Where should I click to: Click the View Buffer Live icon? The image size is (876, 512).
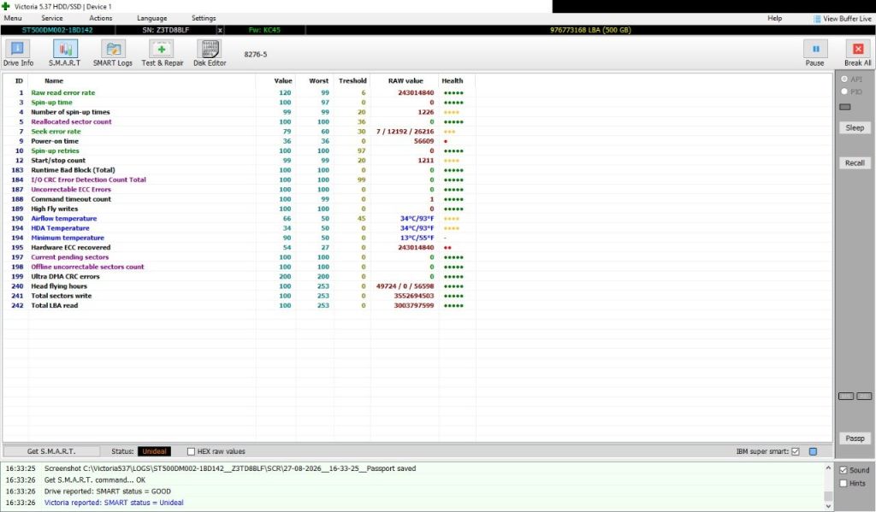817,19
